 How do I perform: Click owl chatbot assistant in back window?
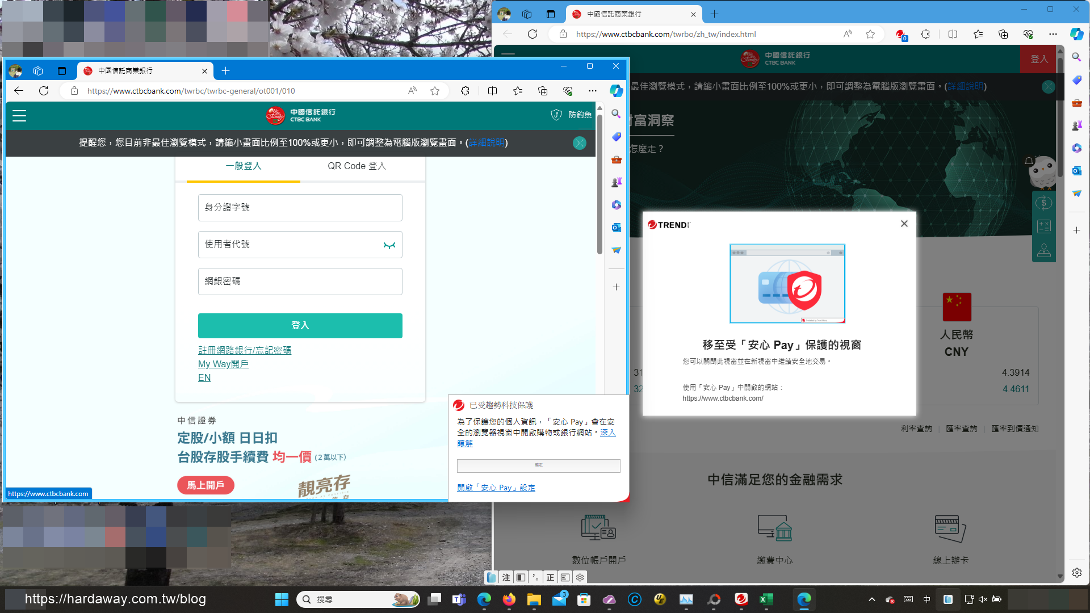point(1042,172)
